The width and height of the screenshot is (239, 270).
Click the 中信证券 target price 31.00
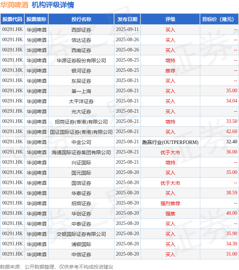tap(232, 254)
